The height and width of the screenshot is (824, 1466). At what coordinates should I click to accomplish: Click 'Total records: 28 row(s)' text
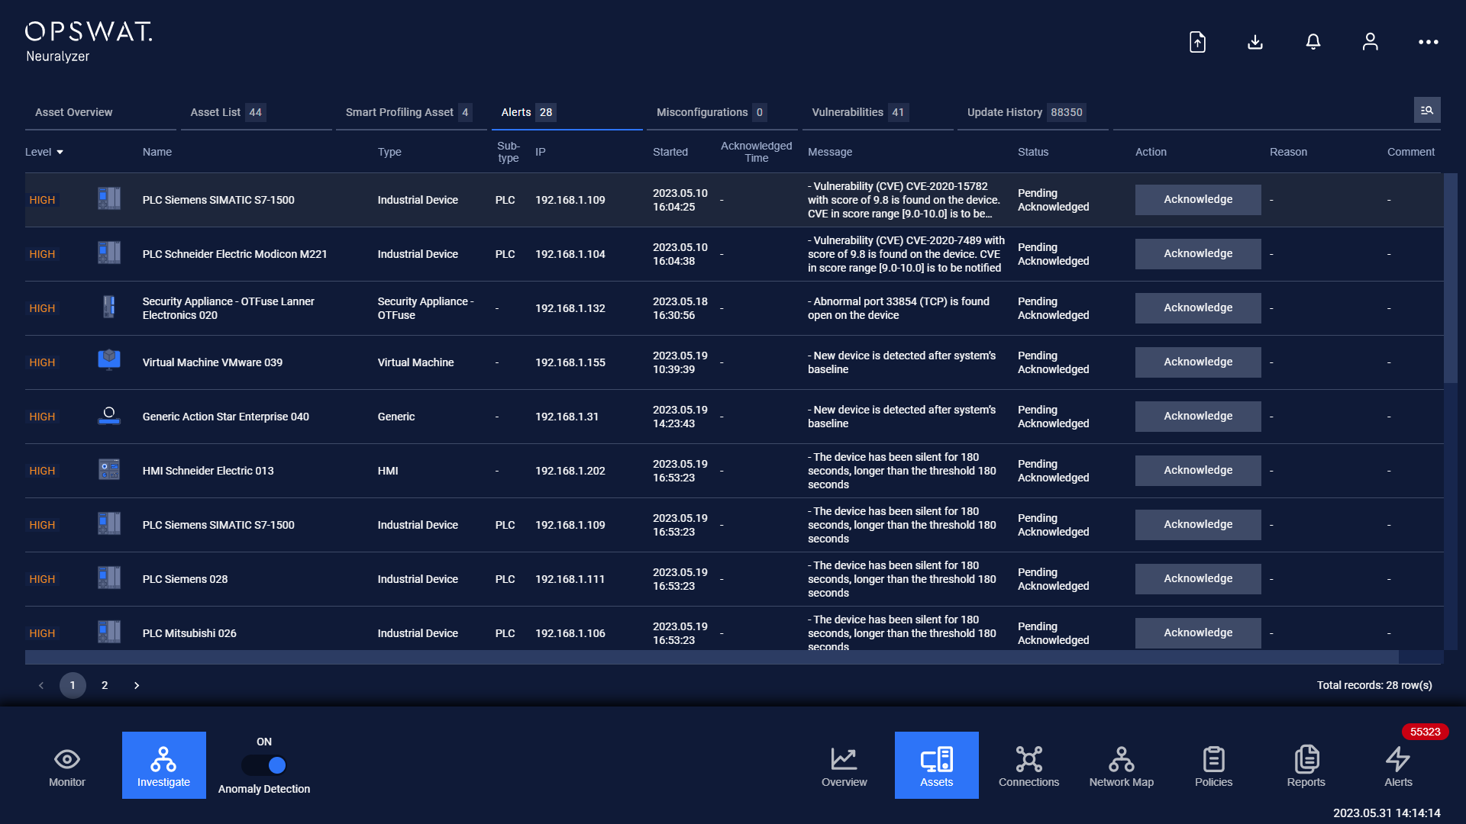(x=1374, y=685)
